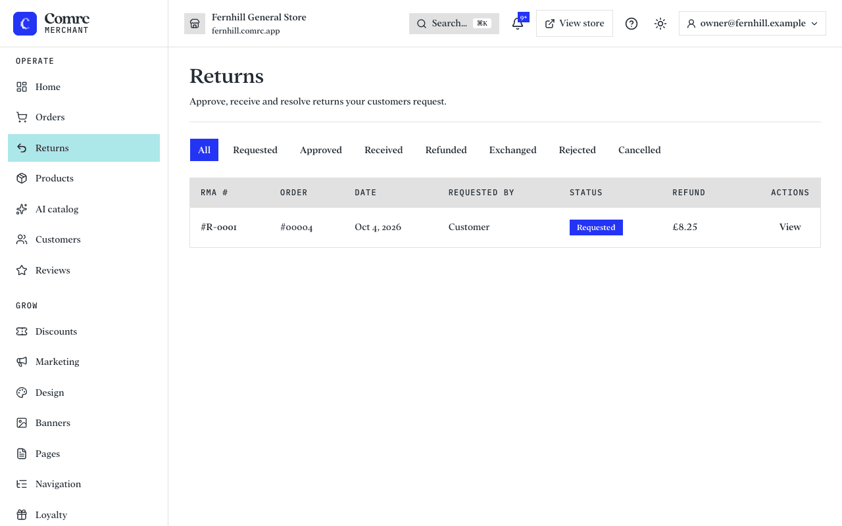Open Discounts ticket icon

pyautogui.click(x=22, y=331)
